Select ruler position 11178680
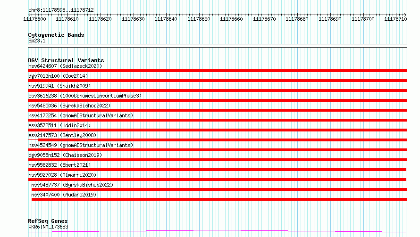This screenshot has width=420, height=237. [297, 19]
